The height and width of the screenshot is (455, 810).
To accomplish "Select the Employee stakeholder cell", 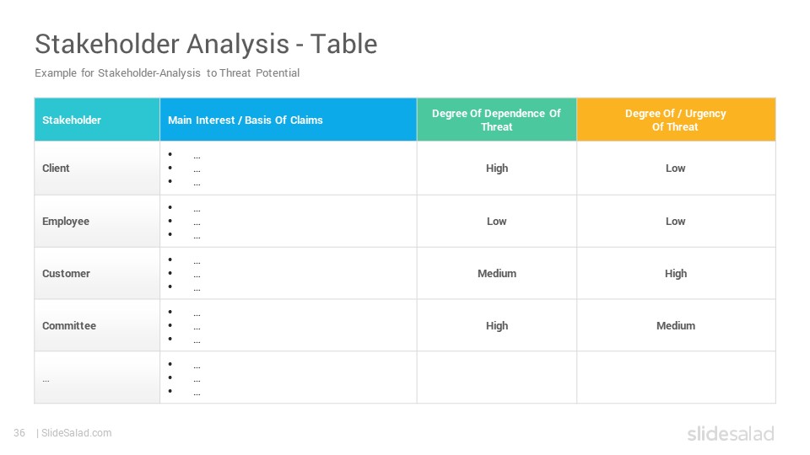I will point(97,222).
